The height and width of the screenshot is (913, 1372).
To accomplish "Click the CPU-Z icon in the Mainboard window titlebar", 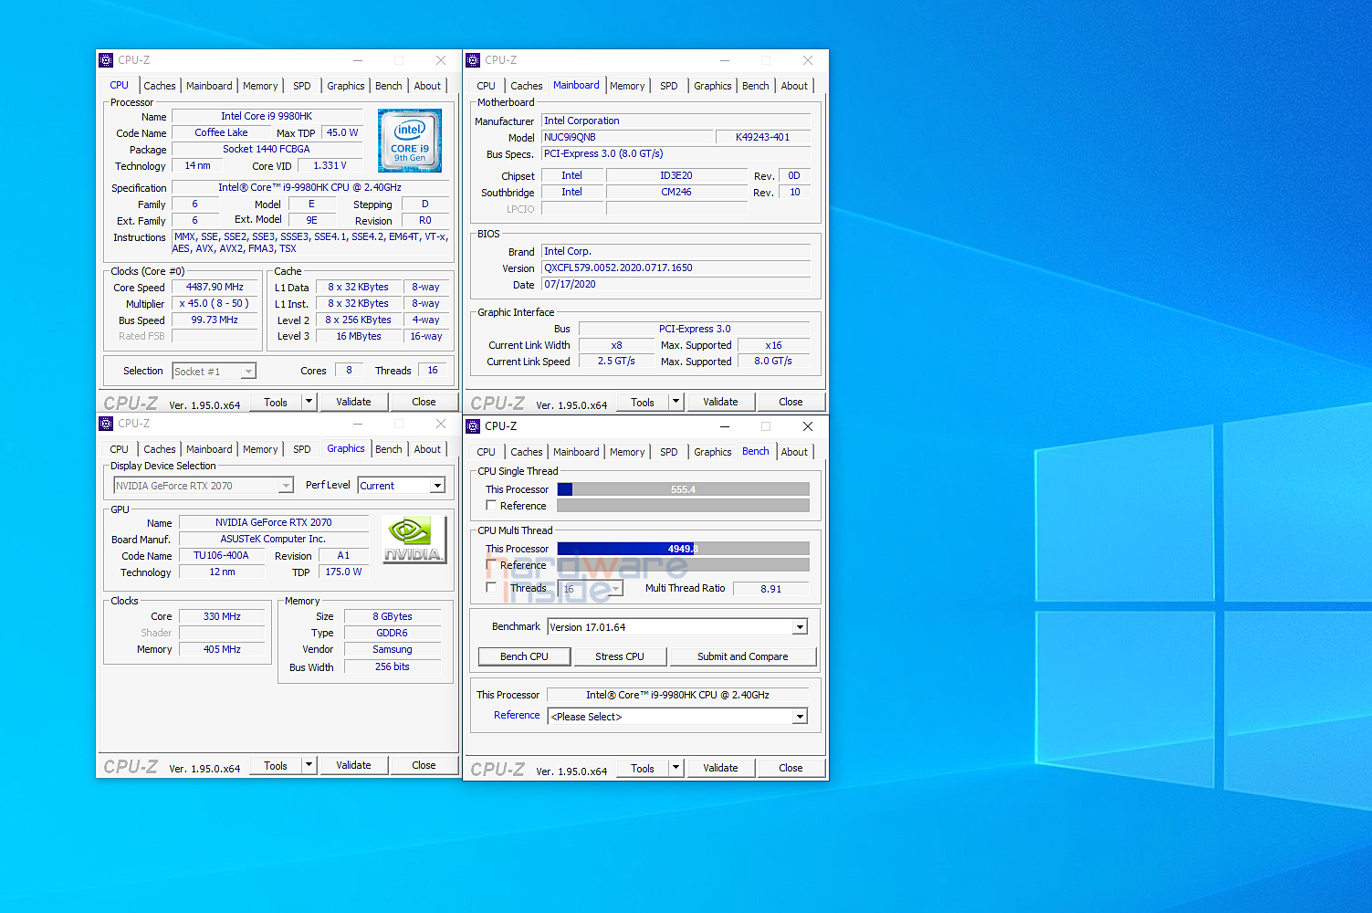I will point(474,59).
